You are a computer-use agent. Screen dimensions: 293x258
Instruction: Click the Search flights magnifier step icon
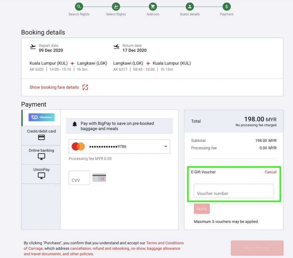click(x=79, y=7)
